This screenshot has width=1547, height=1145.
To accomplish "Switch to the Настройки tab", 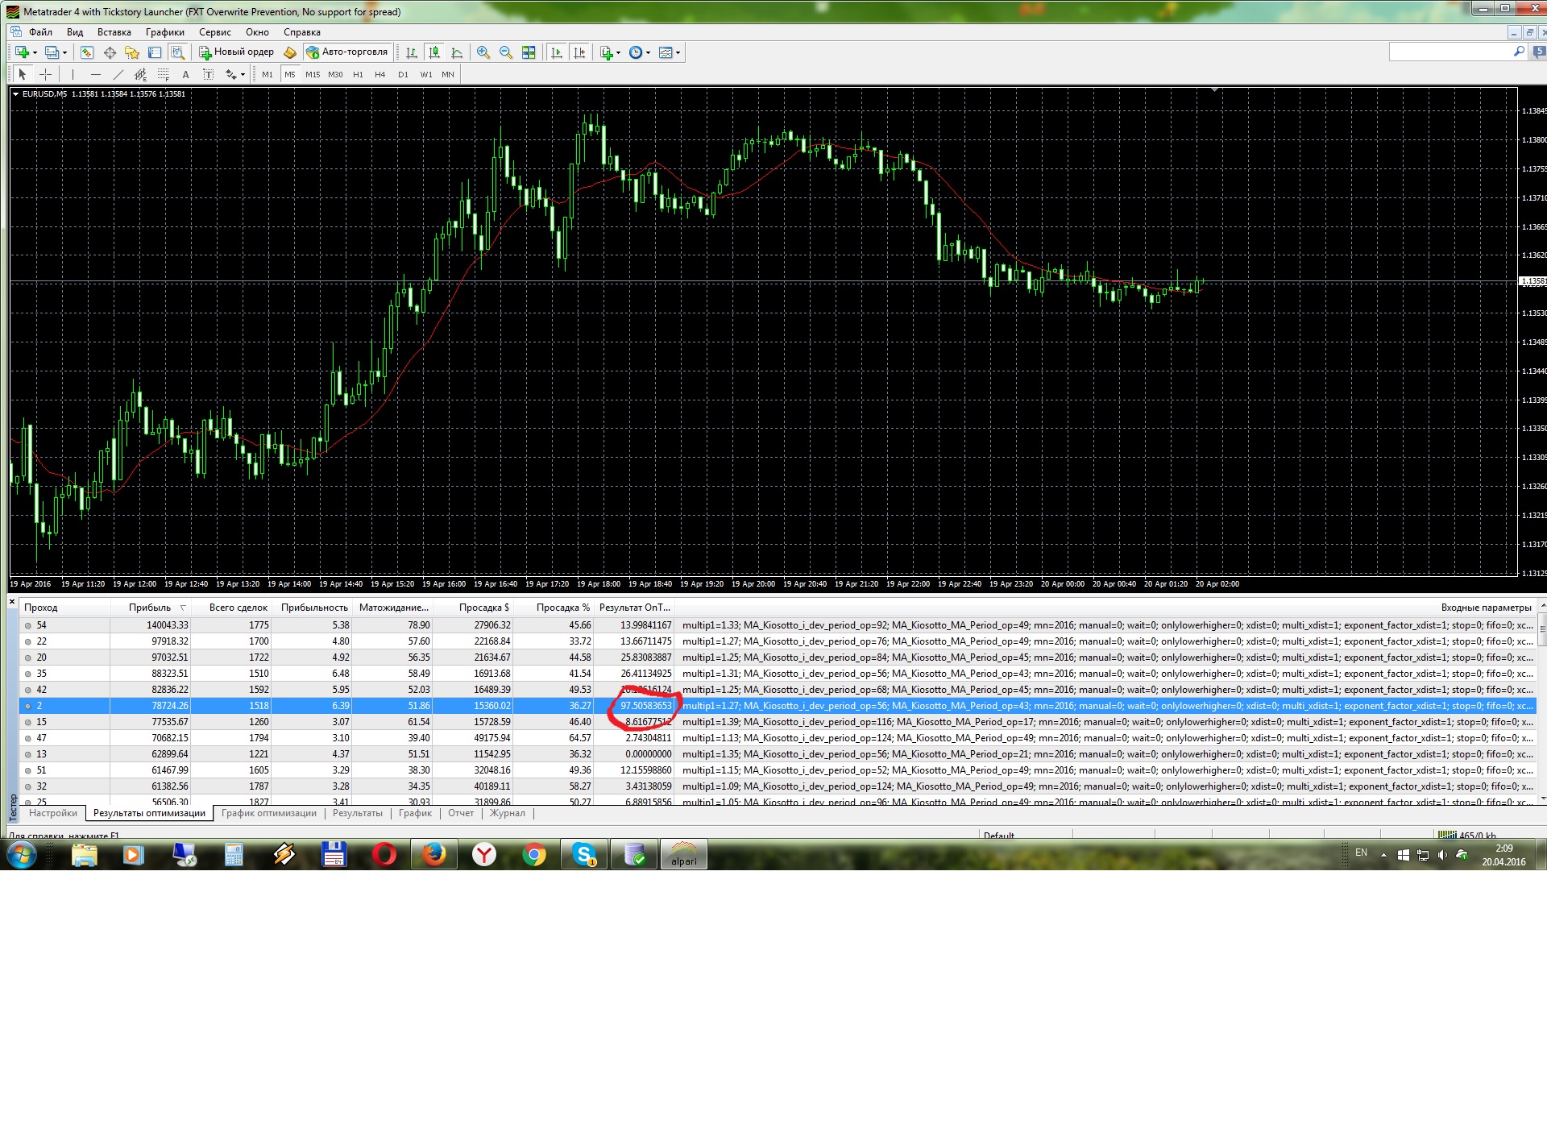I will click(x=53, y=813).
